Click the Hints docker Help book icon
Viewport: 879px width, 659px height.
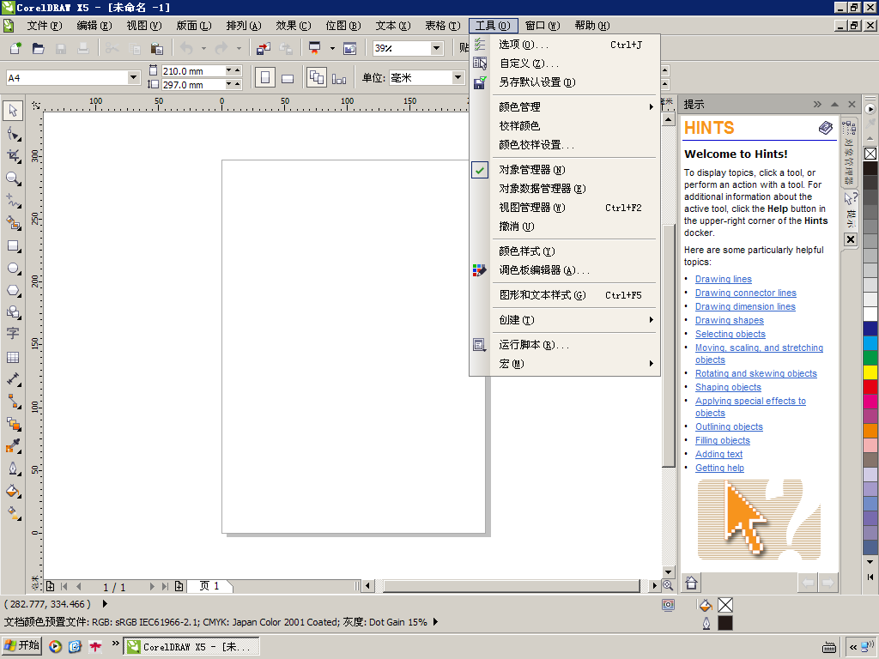click(x=825, y=128)
